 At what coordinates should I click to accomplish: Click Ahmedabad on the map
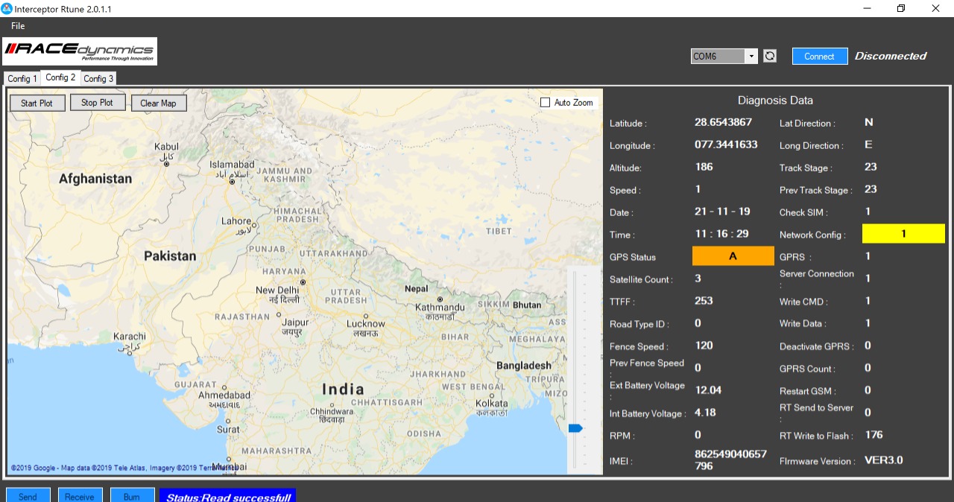pyautogui.click(x=224, y=395)
